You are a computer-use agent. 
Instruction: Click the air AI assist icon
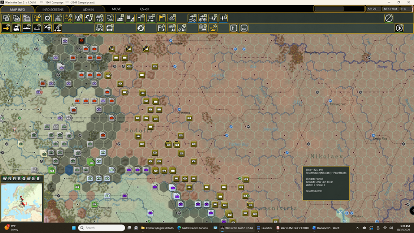click(x=182, y=28)
